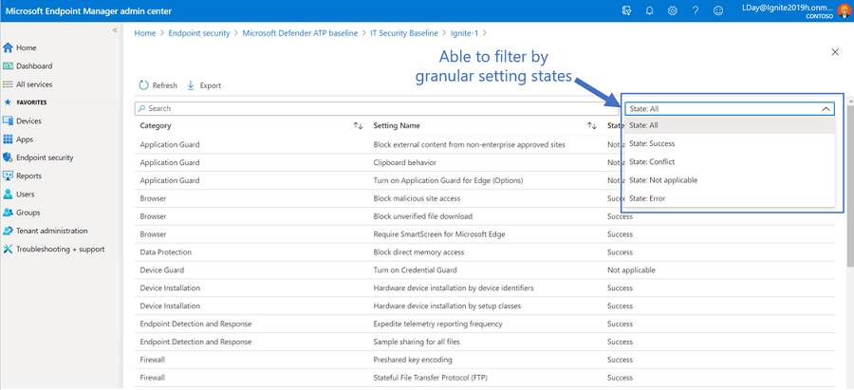Click Not applicable state for Credential Guard
This screenshot has height=390, width=854.
631,270
